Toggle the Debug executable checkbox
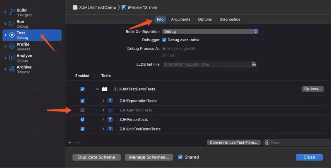This screenshot has width=331, height=168. click(x=164, y=40)
